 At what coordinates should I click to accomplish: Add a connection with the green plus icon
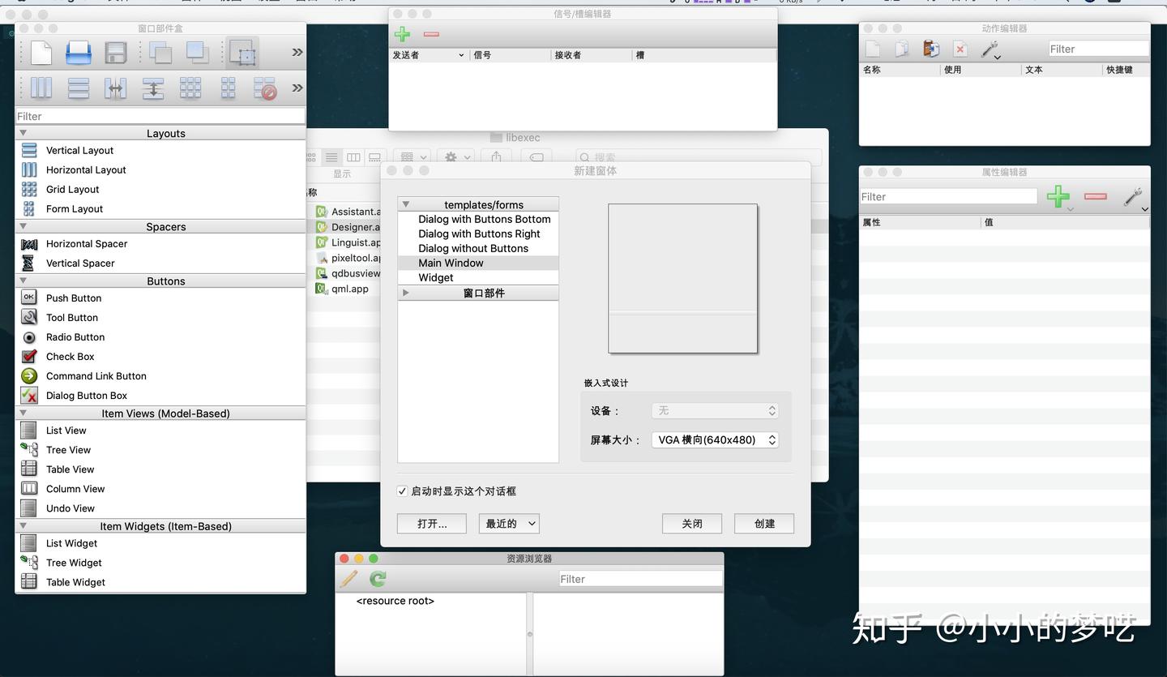(x=402, y=34)
